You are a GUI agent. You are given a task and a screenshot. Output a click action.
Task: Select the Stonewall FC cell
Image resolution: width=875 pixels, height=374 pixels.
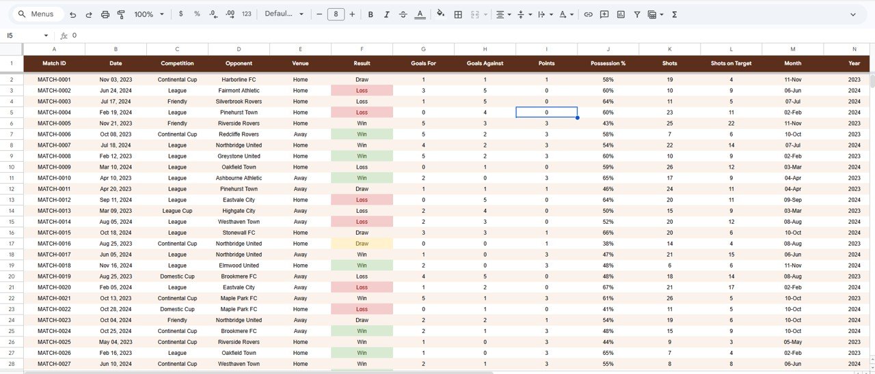[239, 233]
